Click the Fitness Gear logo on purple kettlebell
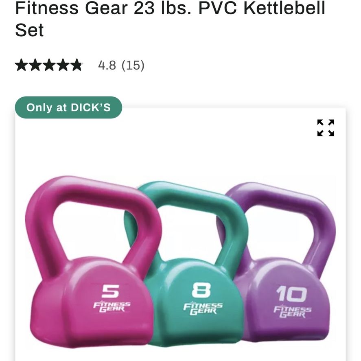This screenshot has width=361, height=361. pyautogui.click(x=292, y=312)
